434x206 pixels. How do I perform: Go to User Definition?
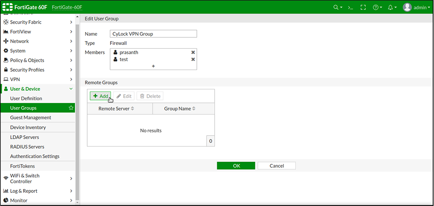pos(26,98)
